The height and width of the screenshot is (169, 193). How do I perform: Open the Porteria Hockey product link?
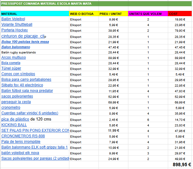coord(15,30)
